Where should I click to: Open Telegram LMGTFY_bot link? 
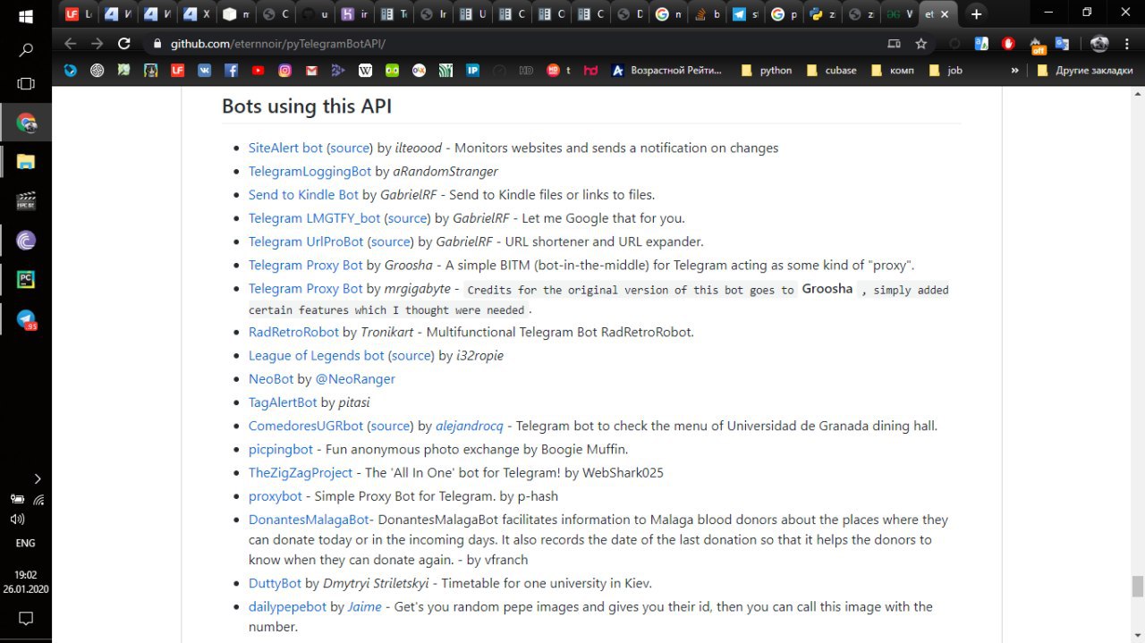tap(315, 217)
